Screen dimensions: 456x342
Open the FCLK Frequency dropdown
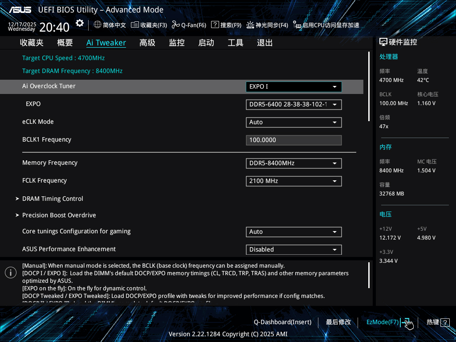[293, 181]
